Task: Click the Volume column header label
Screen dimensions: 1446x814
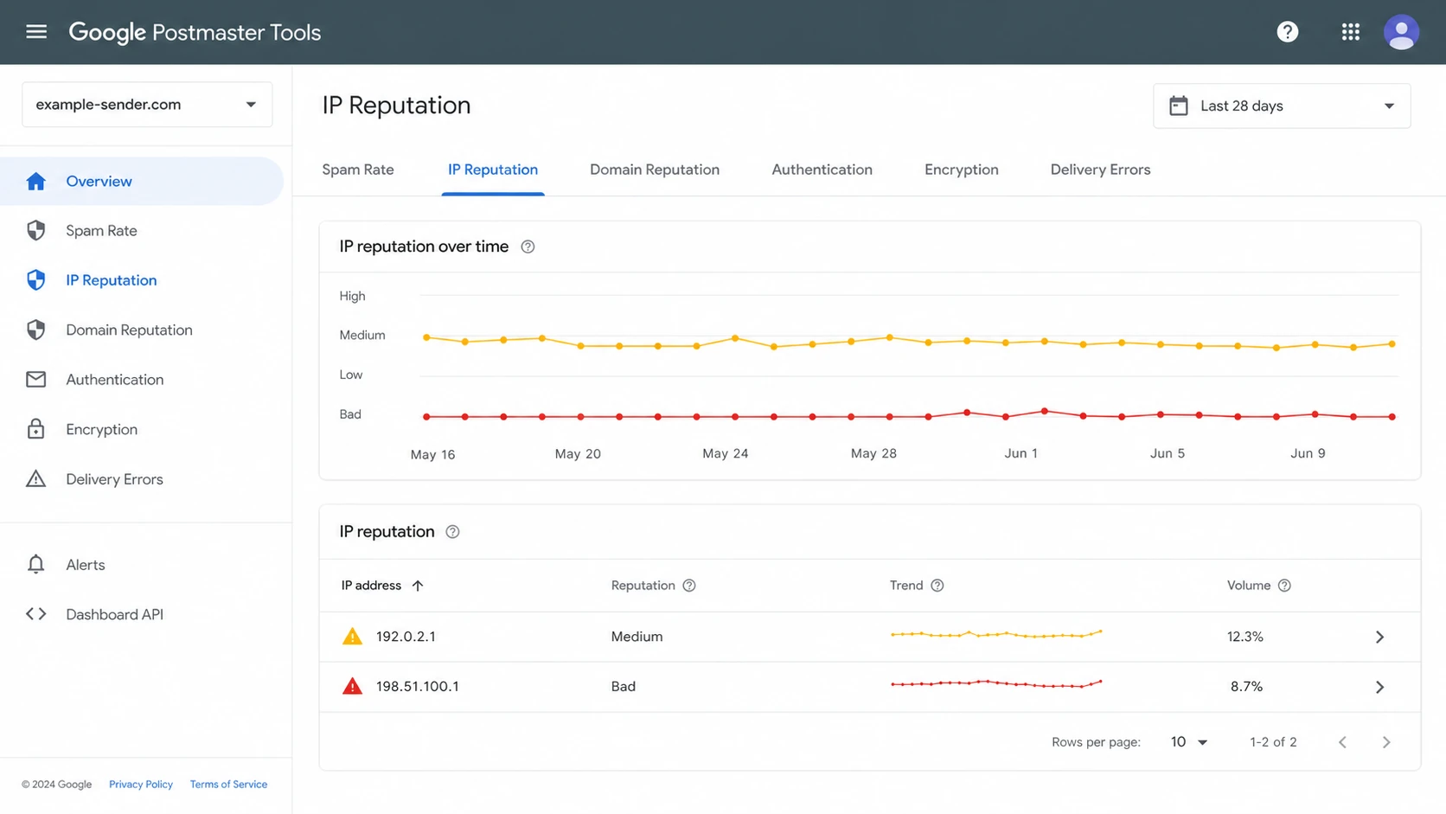Action: click(x=1249, y=586)
